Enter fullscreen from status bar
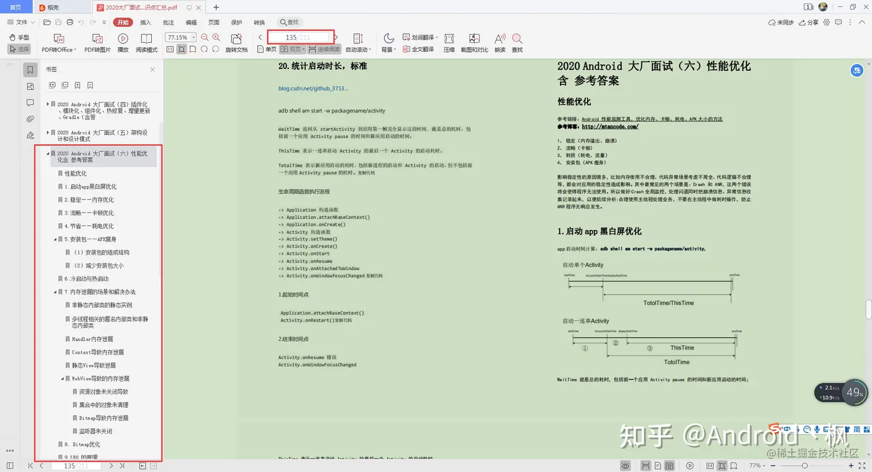872x472 pixels. tap(862, 466)
